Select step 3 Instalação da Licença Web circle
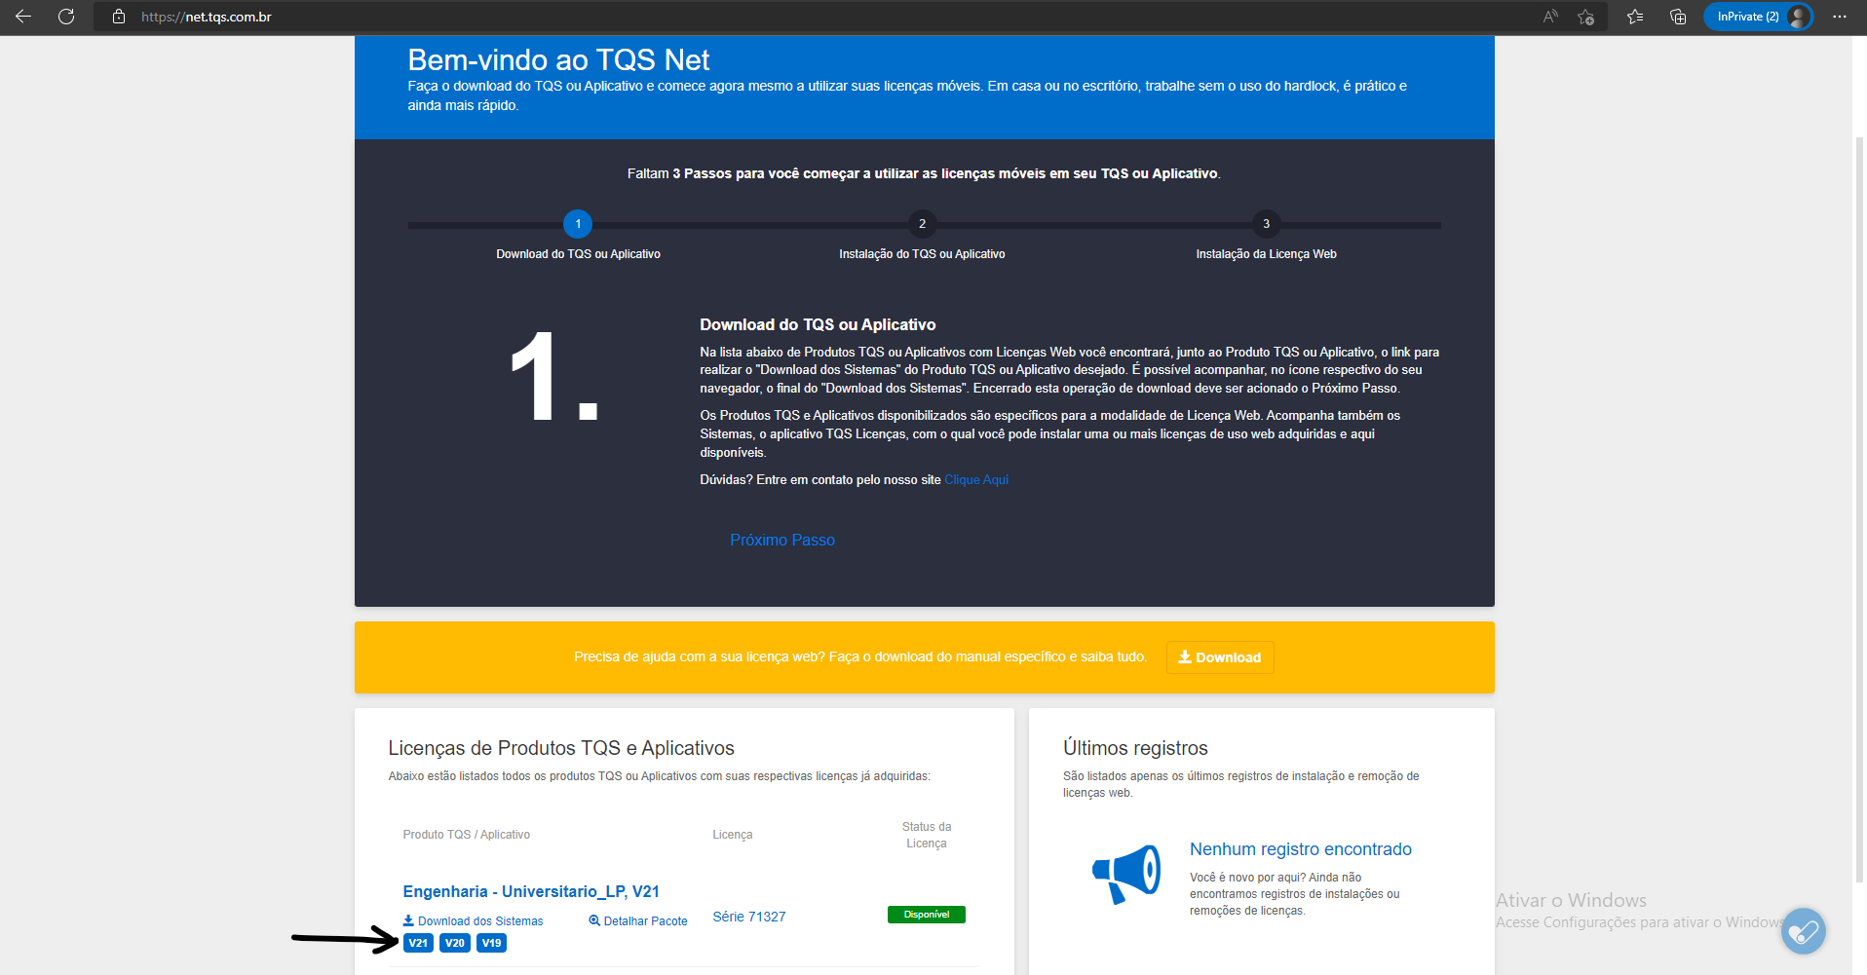This screenshot has height=975, width=1867. 1266,224
